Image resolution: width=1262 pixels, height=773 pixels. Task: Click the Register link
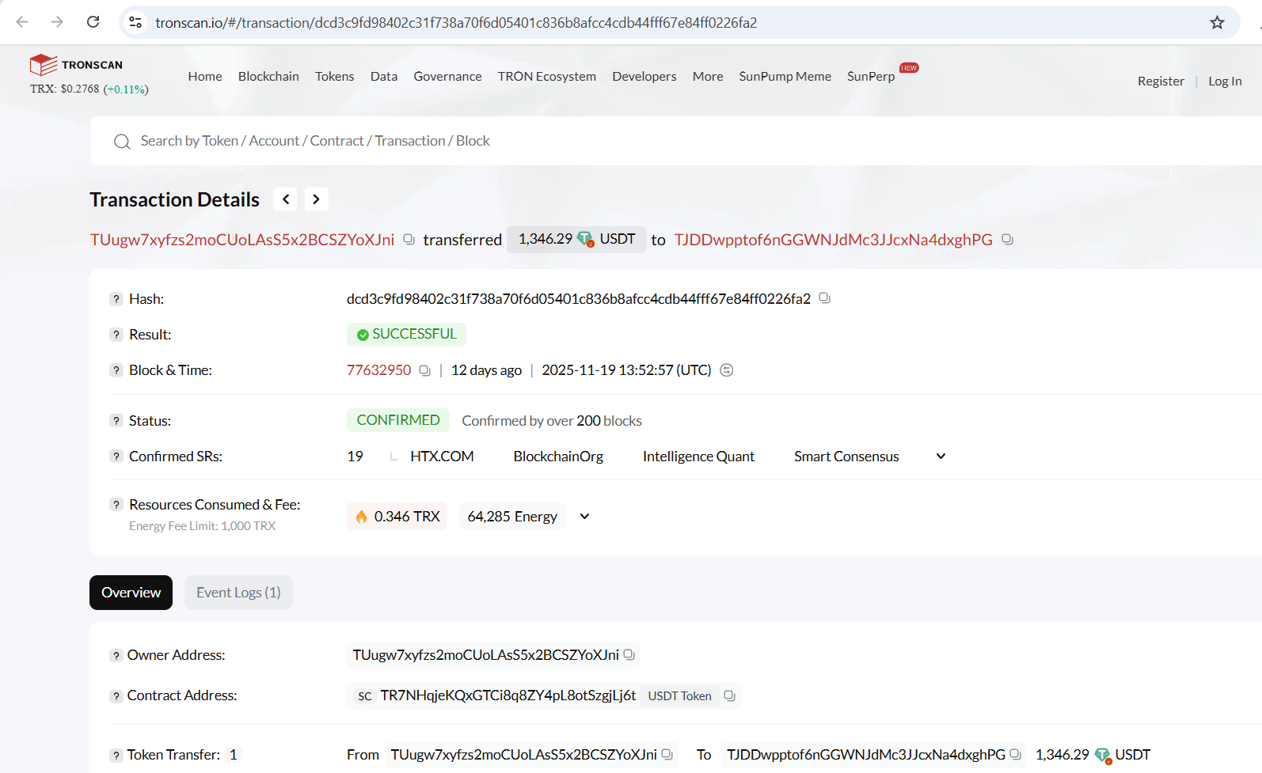tap(1161, 81)
